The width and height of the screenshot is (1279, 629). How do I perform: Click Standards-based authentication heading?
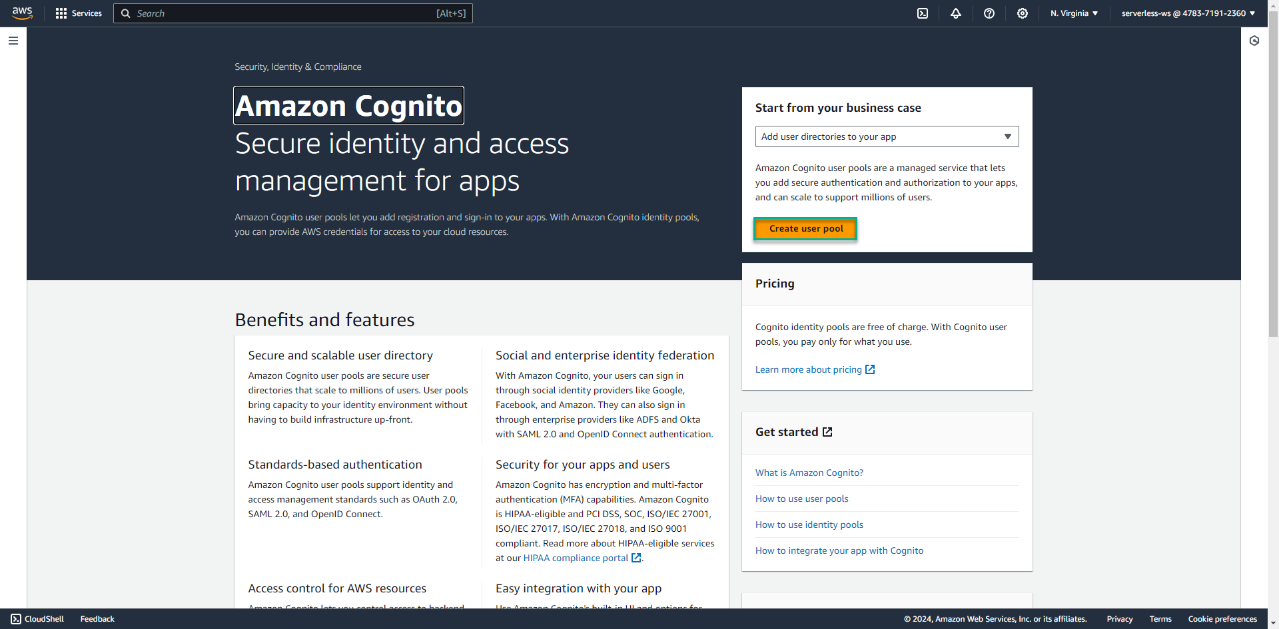coord(335,465)
